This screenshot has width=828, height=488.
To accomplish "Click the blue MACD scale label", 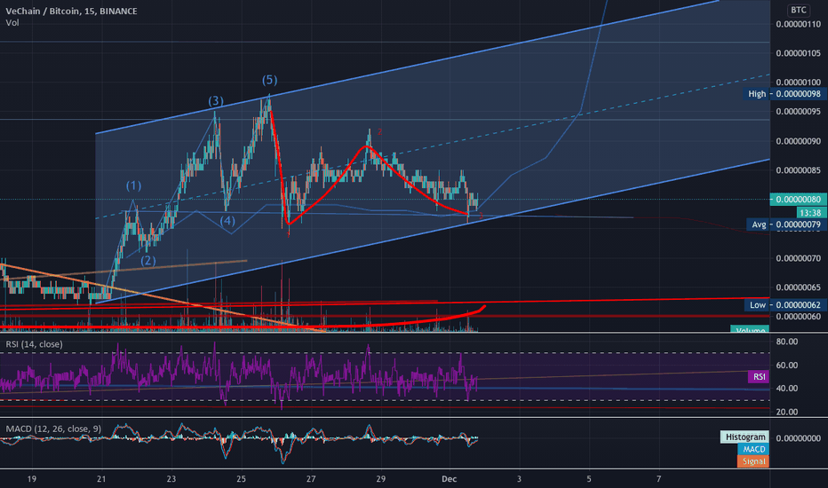I will click(753, 449).
